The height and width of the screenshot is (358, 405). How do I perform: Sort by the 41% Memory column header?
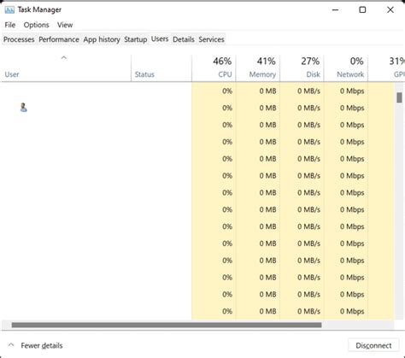click(x=258, y=68)
